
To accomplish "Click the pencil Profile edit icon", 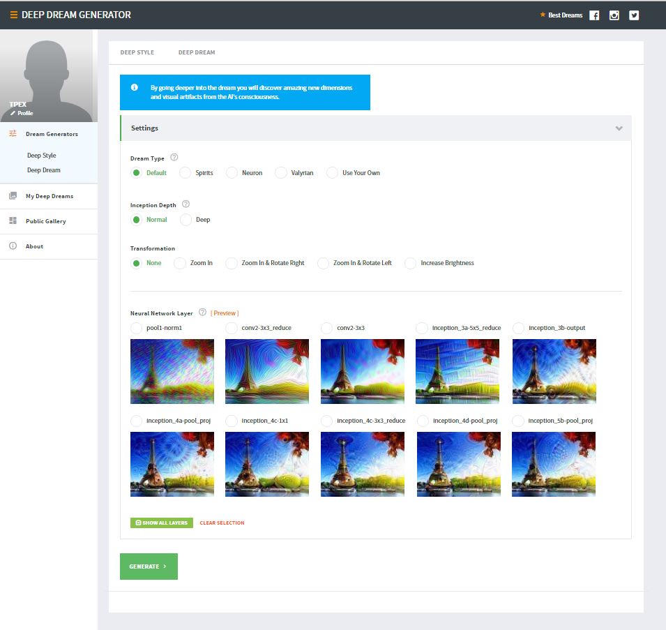I will click(x=13, y=113).
